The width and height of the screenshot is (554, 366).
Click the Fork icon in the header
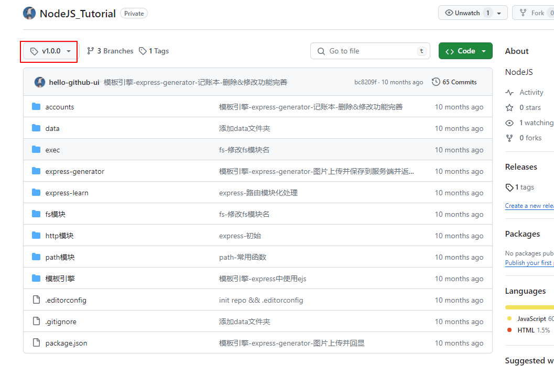(x=523, y=13)
